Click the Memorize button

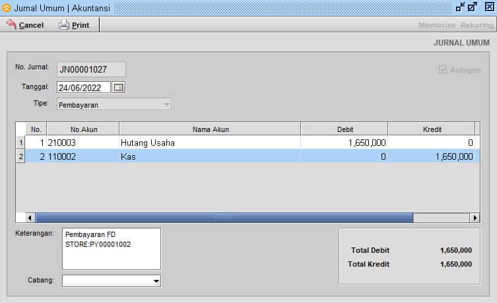[436, 25]
